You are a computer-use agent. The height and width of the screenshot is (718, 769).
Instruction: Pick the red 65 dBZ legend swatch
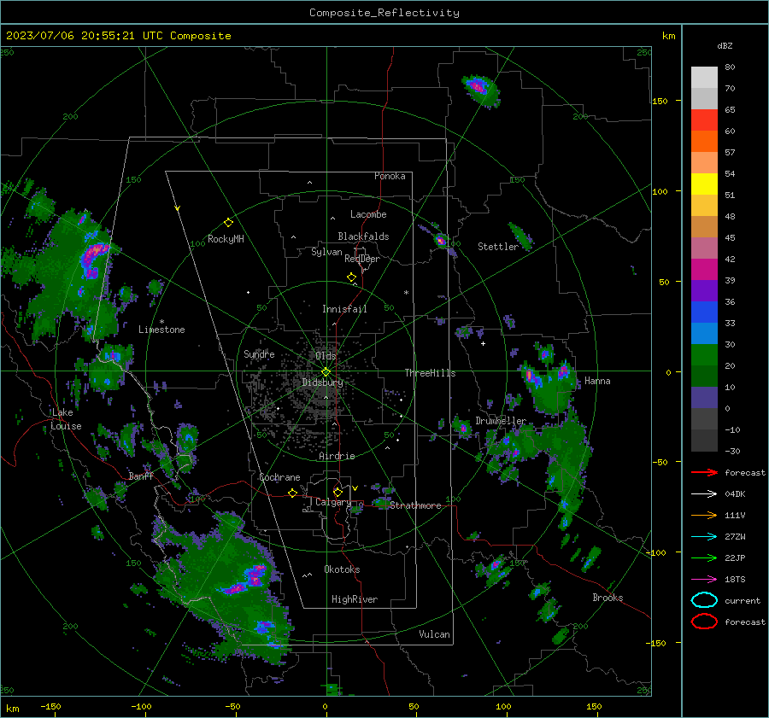(704, 120)
